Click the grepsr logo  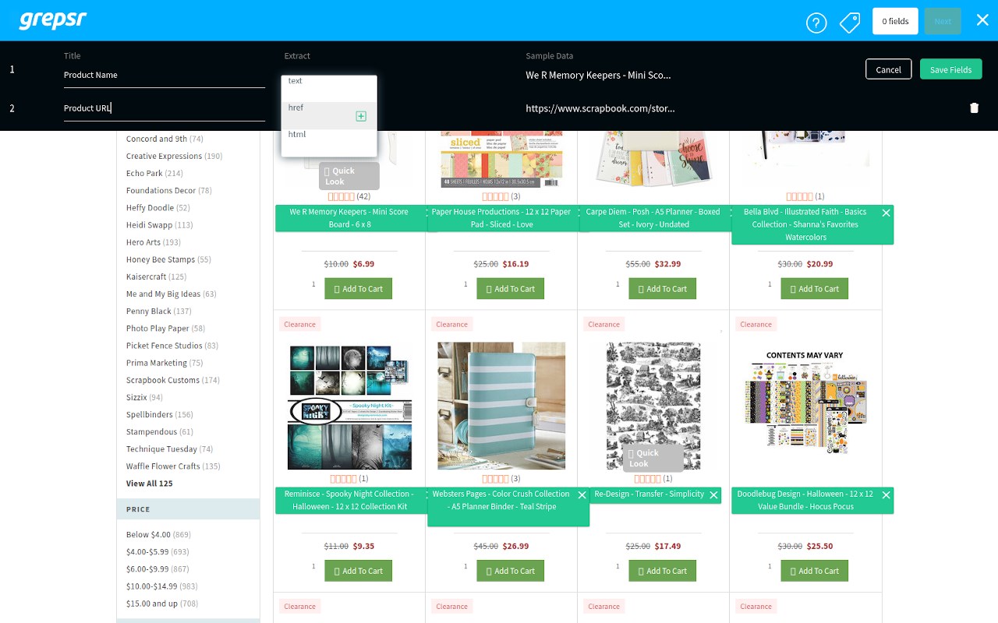(x=53, y=20)
